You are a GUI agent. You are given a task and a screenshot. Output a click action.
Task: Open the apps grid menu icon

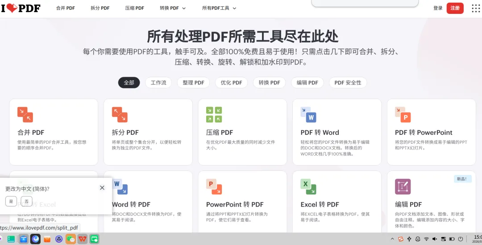476,8
